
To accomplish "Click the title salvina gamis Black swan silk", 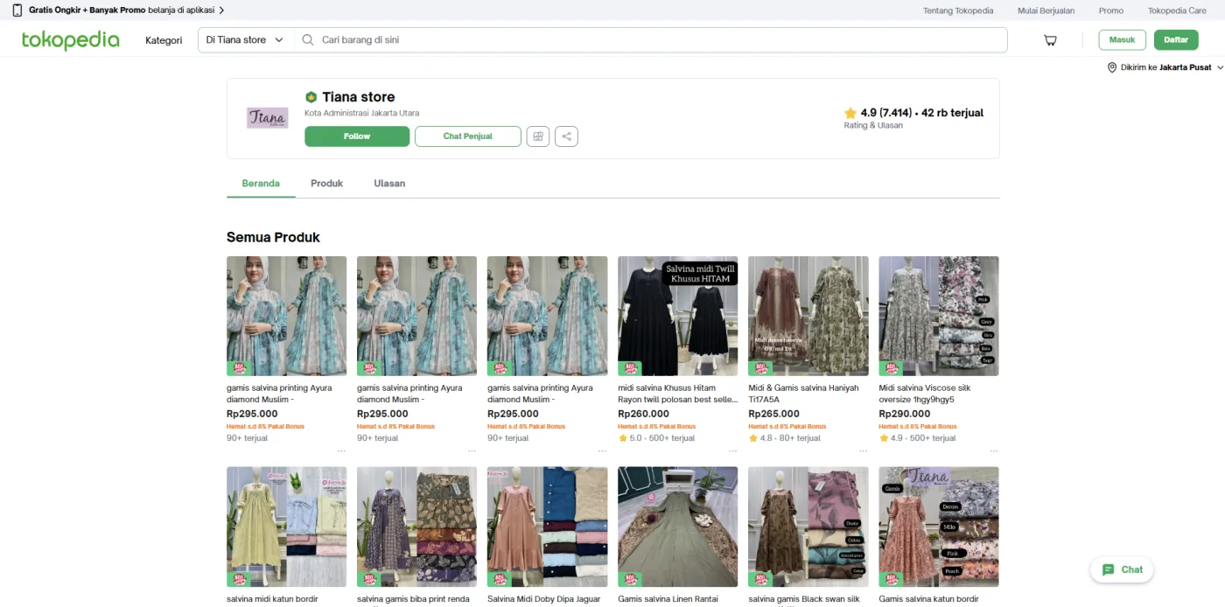I will pos(804,599).
